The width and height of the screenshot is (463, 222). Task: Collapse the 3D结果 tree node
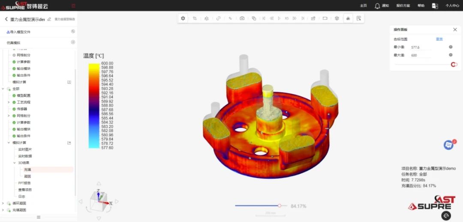(x=14, y=163)
